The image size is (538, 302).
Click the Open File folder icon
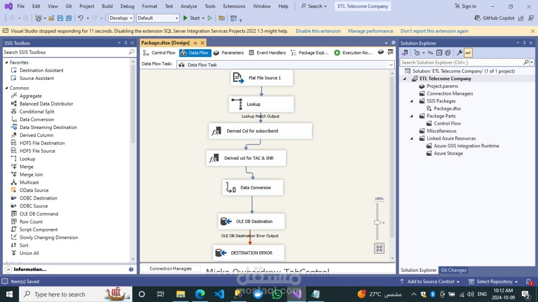click(x=51, y=18)
